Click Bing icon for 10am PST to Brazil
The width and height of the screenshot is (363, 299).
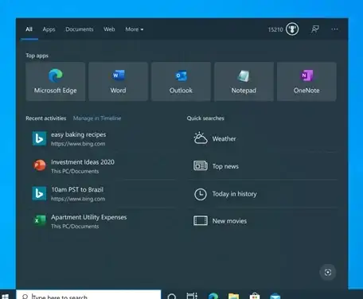[x=39, y=193]
